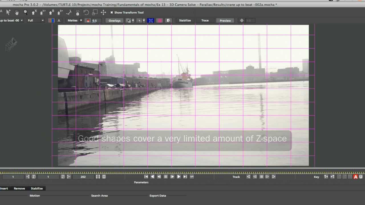Click the reset in-point icon
This screenshot has width=365, height=205.
coord(34,177)
